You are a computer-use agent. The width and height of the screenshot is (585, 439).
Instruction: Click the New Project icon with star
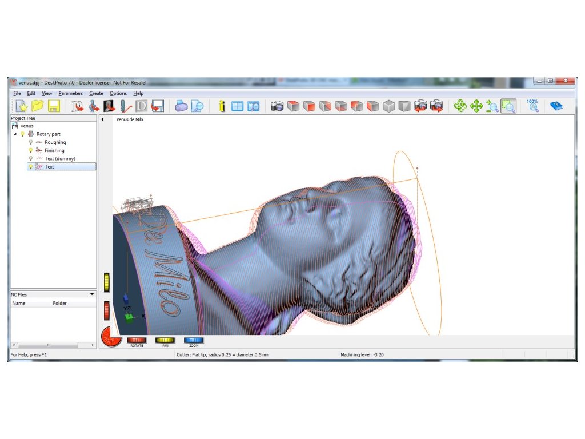tap(22, 106)
